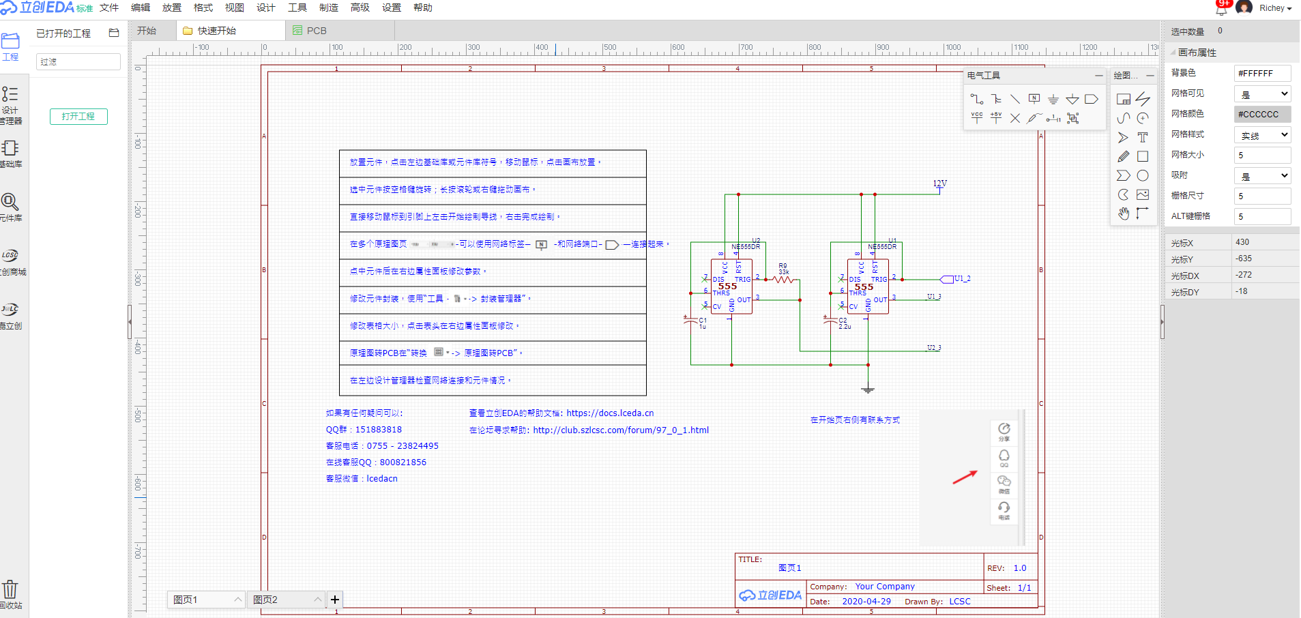Expand the 图页1 sheet tab arrow

[237, 600]
